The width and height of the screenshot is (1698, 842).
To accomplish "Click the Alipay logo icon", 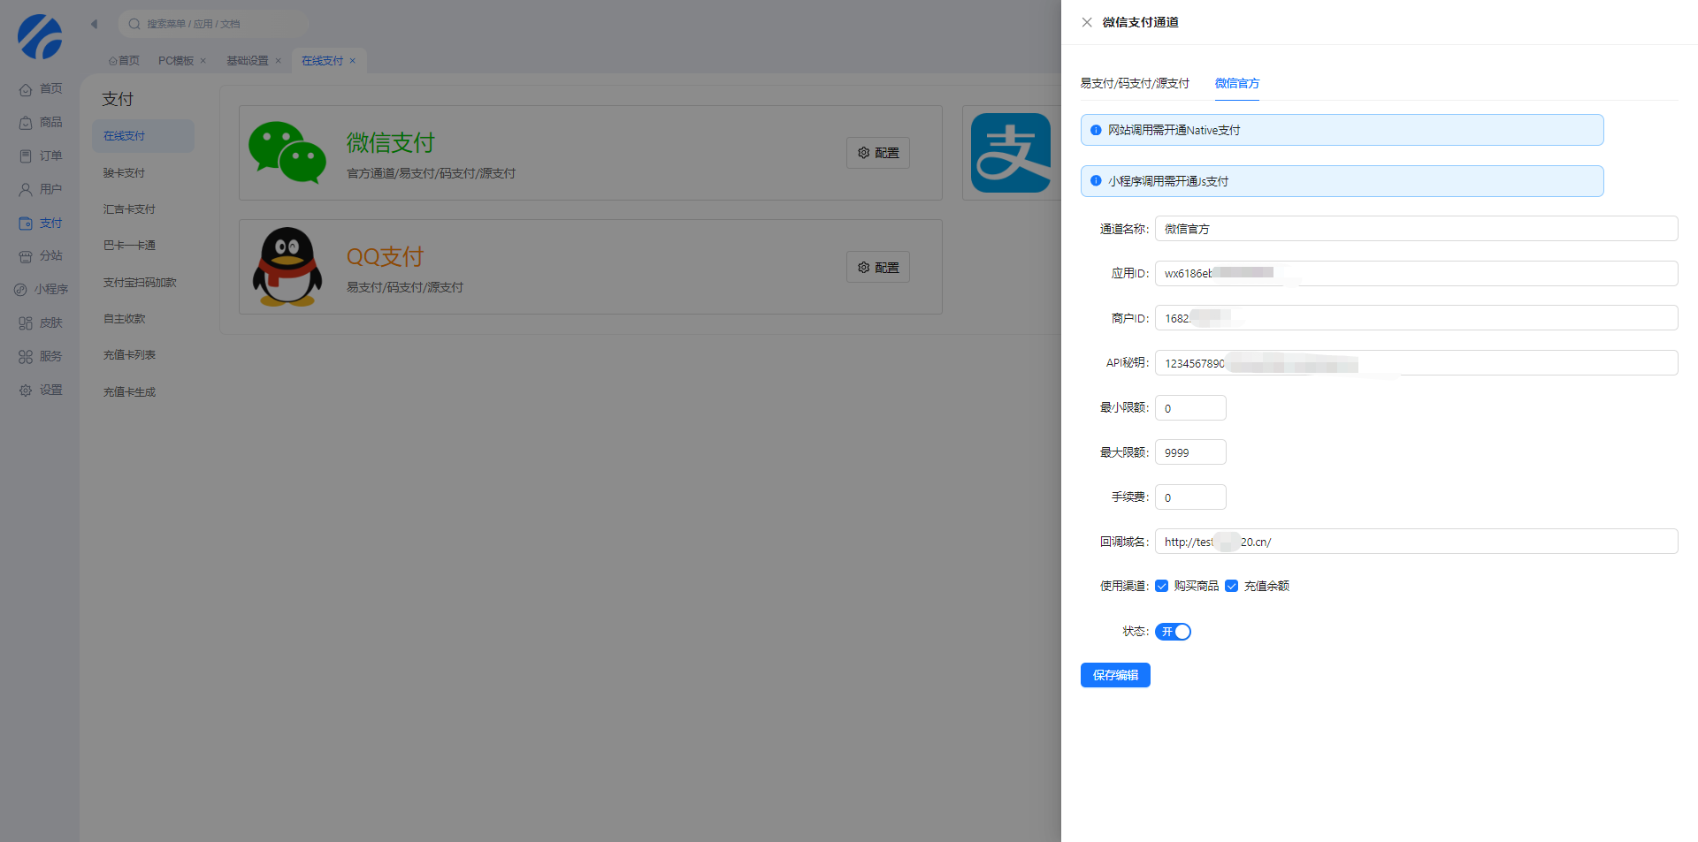I will 1010,153.
